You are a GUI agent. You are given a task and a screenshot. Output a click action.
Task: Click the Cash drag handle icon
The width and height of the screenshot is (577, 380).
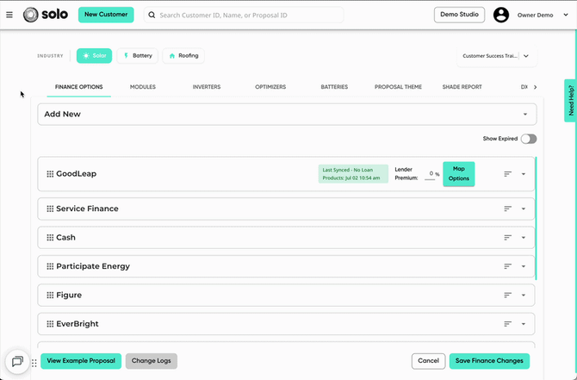click(x=50, y=238)
